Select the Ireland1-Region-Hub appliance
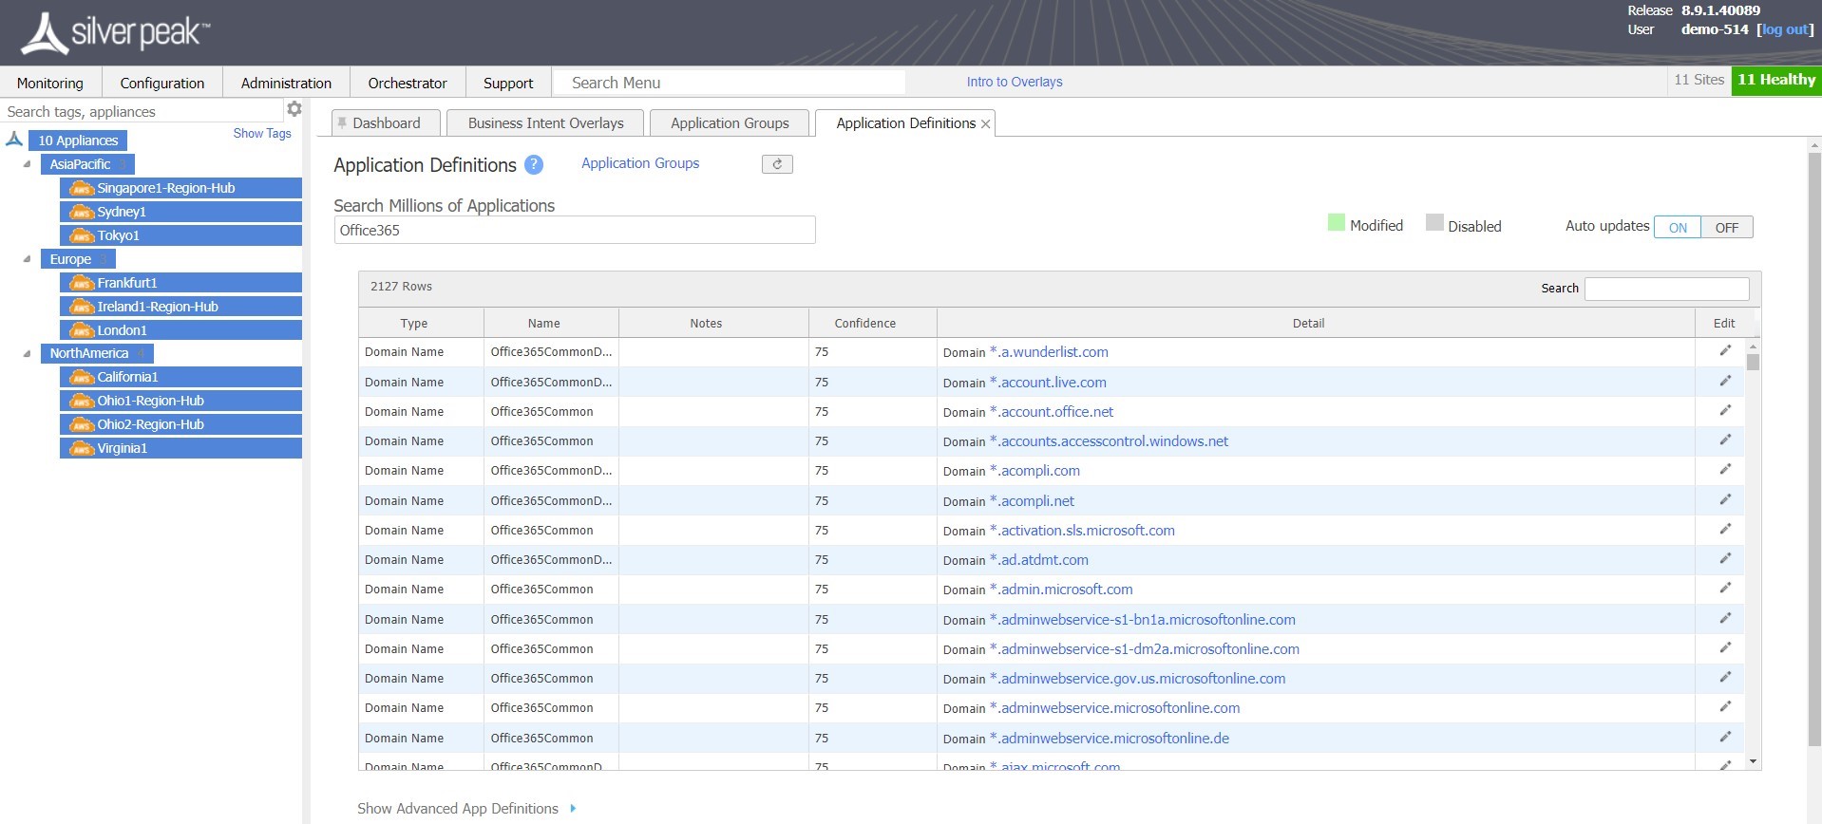The height and width of the screenshot is (824, 1822). pyautogui.click(x=180, y=307)
